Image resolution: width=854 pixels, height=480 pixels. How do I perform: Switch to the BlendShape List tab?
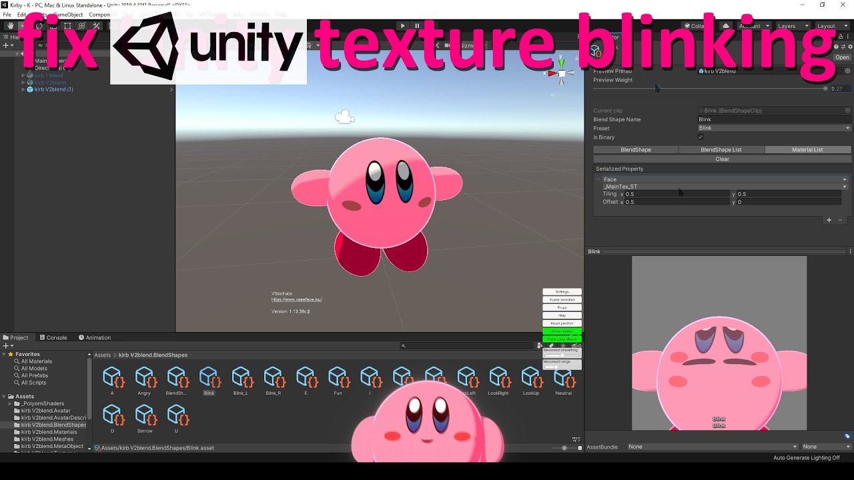pos(721,150)
